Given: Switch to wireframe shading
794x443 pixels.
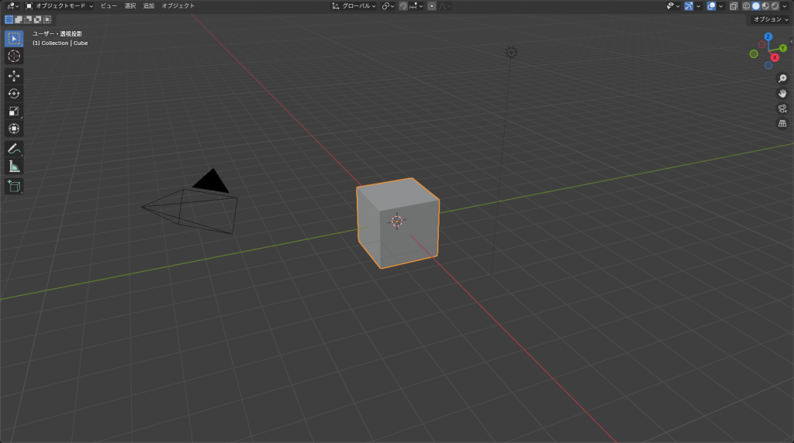Looking at the screenshot, I should point(747,6).
